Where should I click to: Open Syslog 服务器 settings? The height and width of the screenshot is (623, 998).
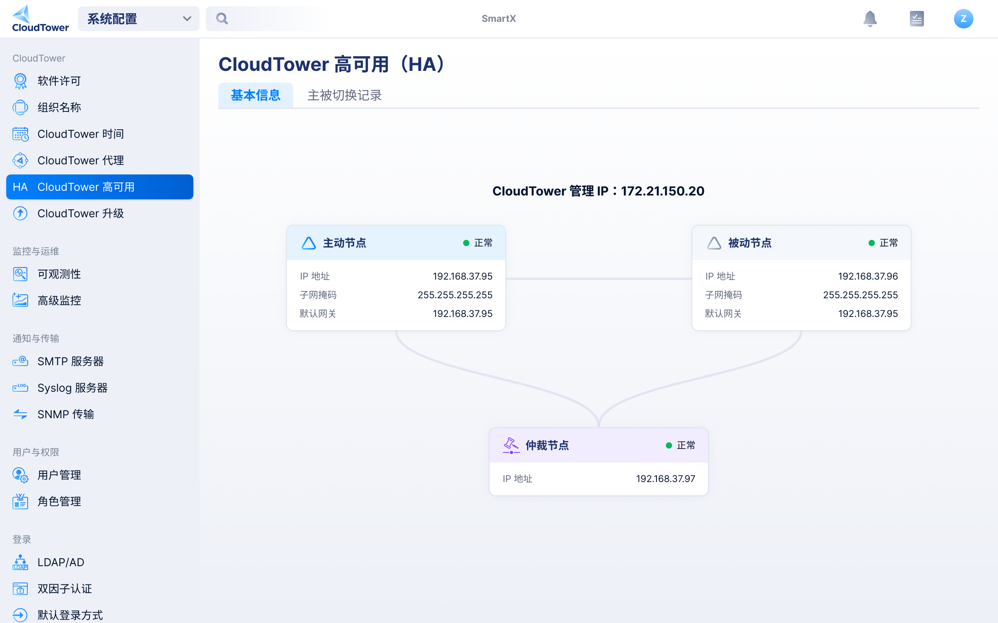[x=73, y=388]
